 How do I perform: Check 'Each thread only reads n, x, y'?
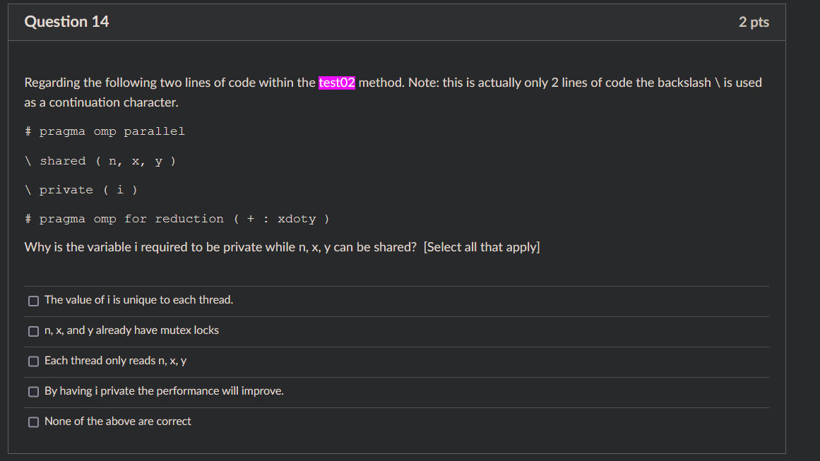pos(33,361)
